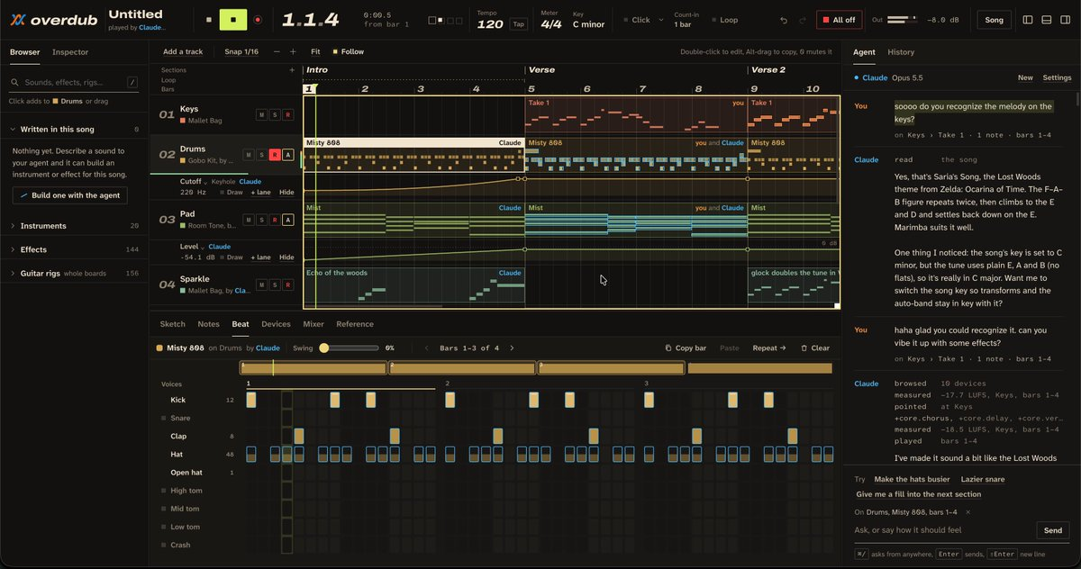Click the Swing slider knob

click(x=324, y=348)
